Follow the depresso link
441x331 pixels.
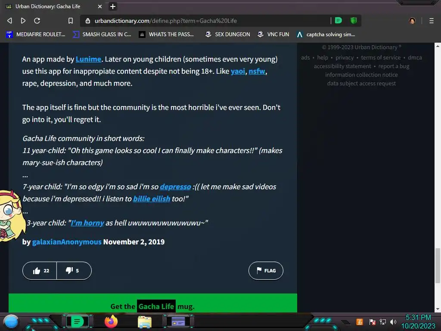[175, 187]
